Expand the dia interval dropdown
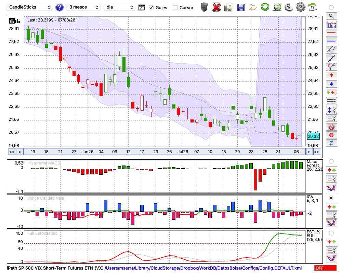Screen dimensions: 342x273 click(x=119, y=7)
